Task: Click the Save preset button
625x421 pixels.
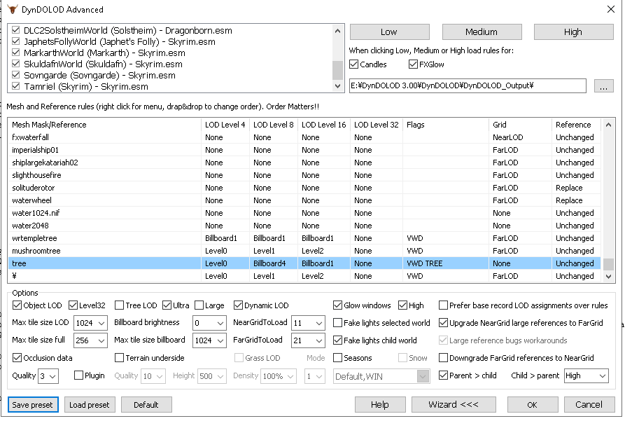Action: click(33, 405)
